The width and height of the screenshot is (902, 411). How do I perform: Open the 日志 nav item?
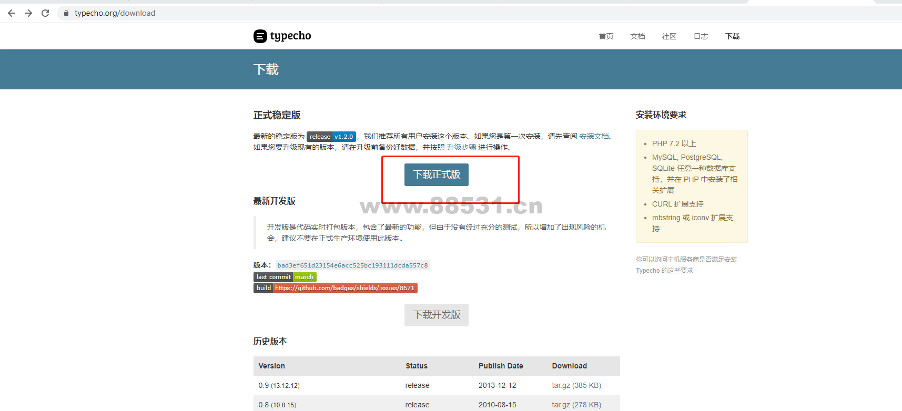701,36
